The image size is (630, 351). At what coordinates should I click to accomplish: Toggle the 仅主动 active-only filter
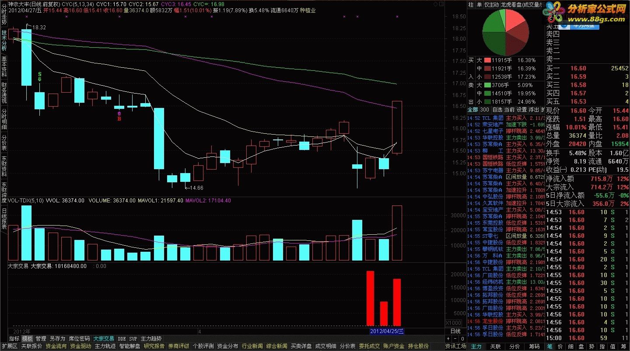(491, 4)
